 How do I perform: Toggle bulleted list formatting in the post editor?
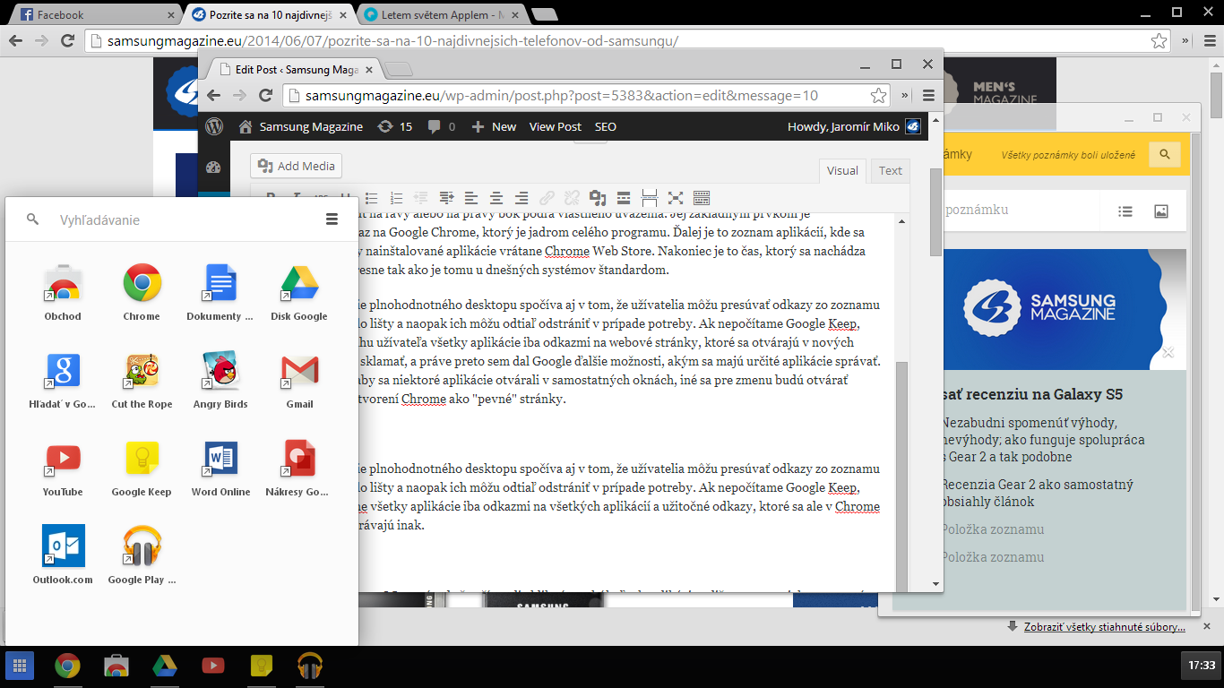[371, 198]
